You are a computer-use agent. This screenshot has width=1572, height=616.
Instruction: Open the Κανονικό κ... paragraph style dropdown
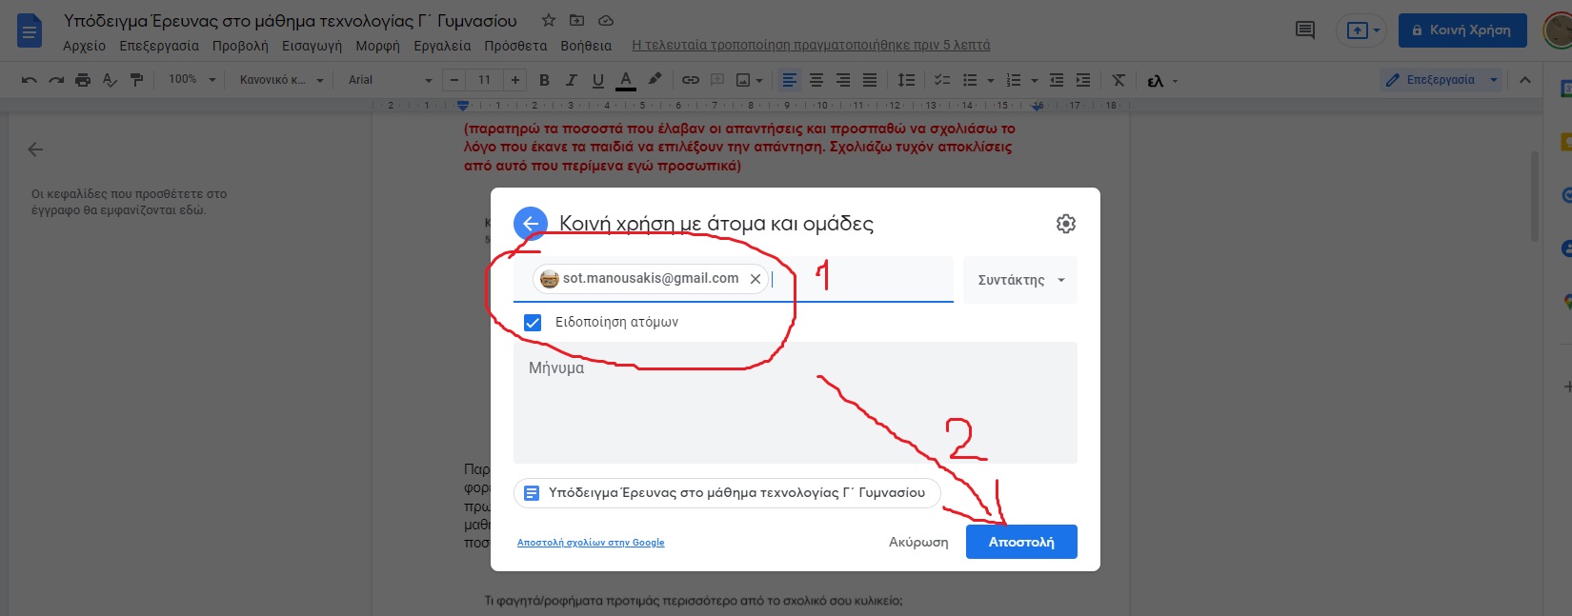coord(281,80)
